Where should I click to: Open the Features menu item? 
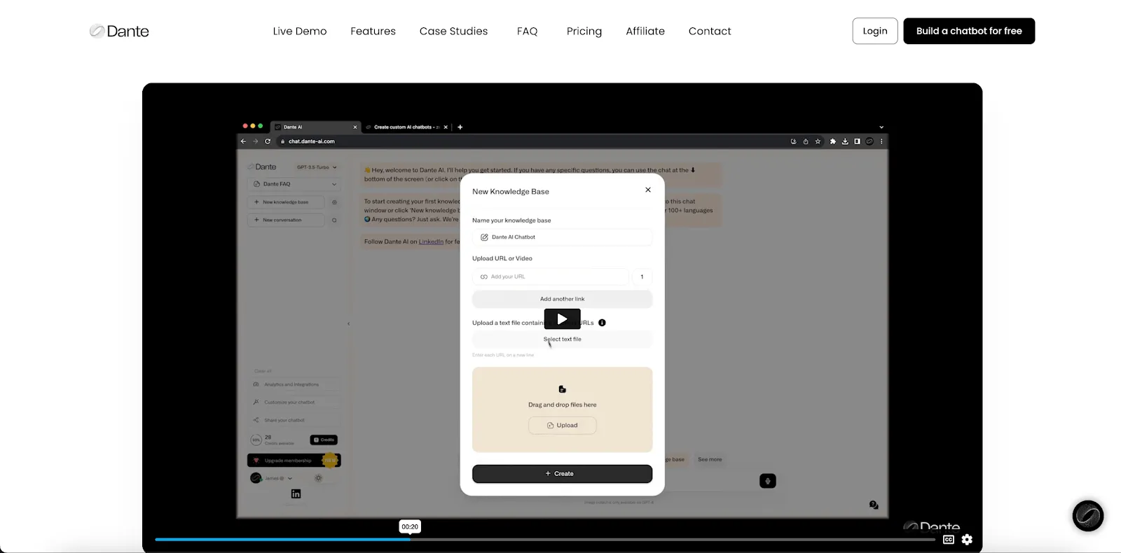point(373,31)
